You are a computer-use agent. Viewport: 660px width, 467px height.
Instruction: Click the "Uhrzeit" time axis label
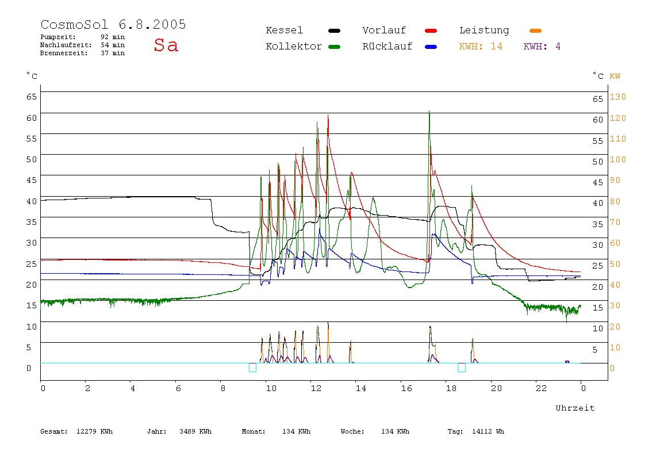(575, 408)
